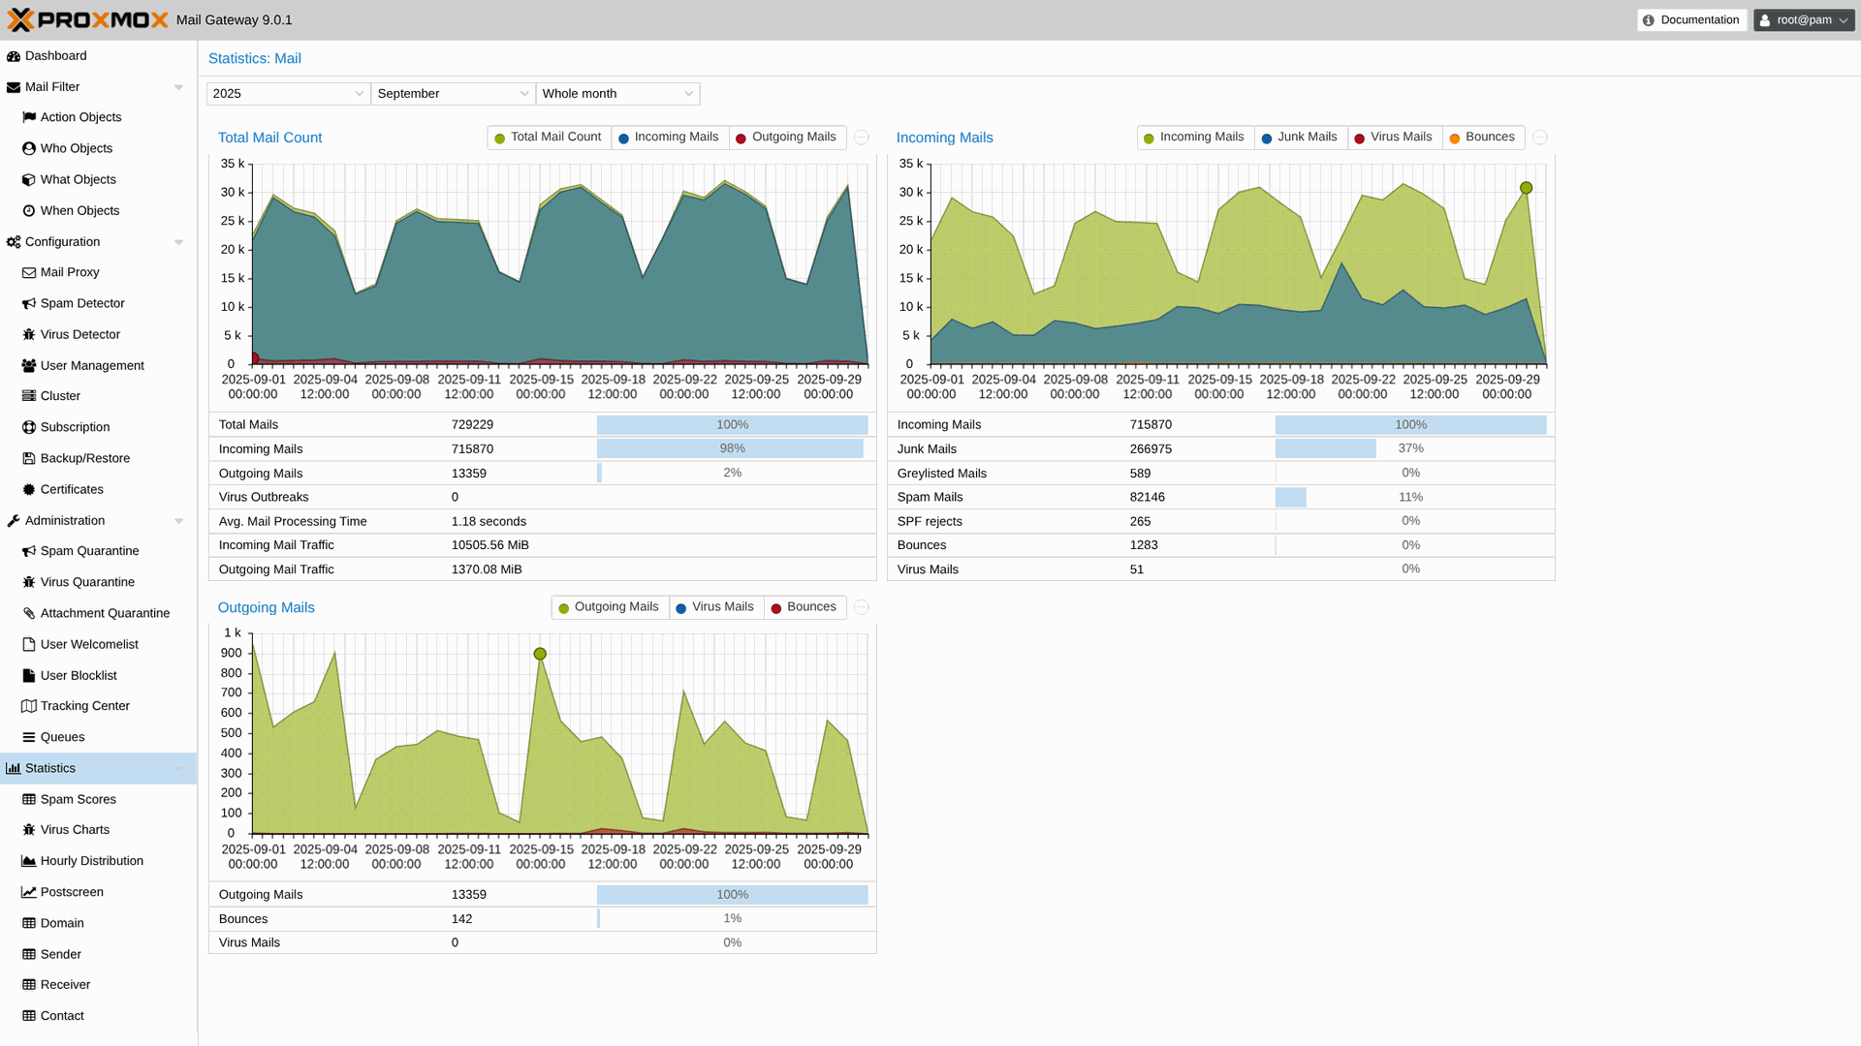
Task: Click the Certificates badge icon
Action: click(x=29, y=490)
